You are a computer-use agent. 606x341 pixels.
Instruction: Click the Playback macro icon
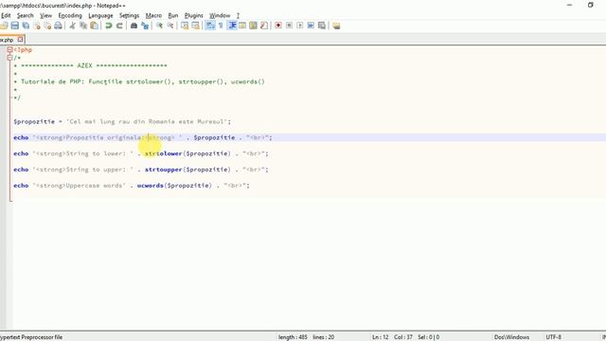coord(300,26)
